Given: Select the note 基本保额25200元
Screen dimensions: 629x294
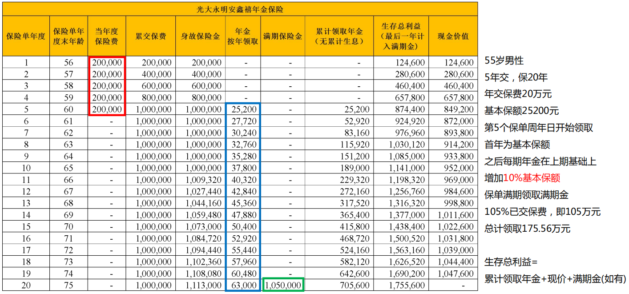Looking at the screenshot, I should point(522,111).
